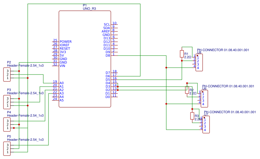260x159 pixels.
Task: Select the U6 connector body
Action: pos(204,99)
